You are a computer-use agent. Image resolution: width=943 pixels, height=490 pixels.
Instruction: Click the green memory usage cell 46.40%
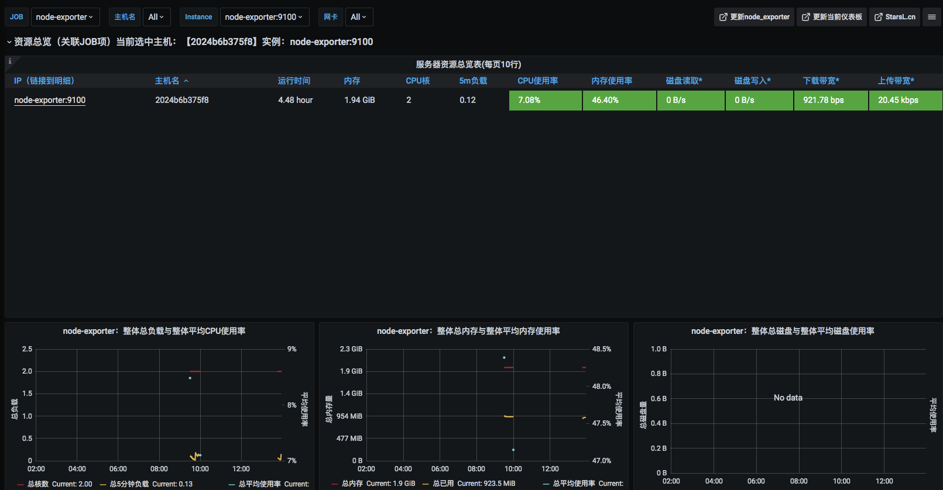click(x=619, y=100)
